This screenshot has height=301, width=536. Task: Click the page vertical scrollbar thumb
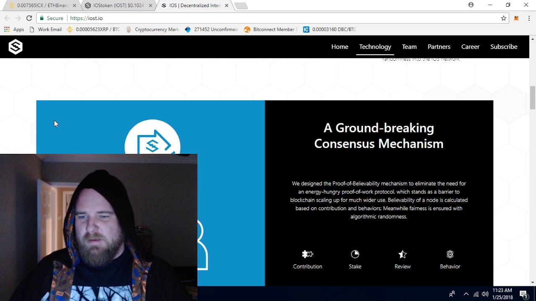(532, 97)
